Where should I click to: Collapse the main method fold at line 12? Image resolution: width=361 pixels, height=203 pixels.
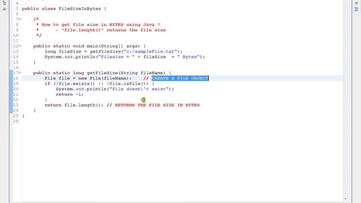click(x=20, y=46)
